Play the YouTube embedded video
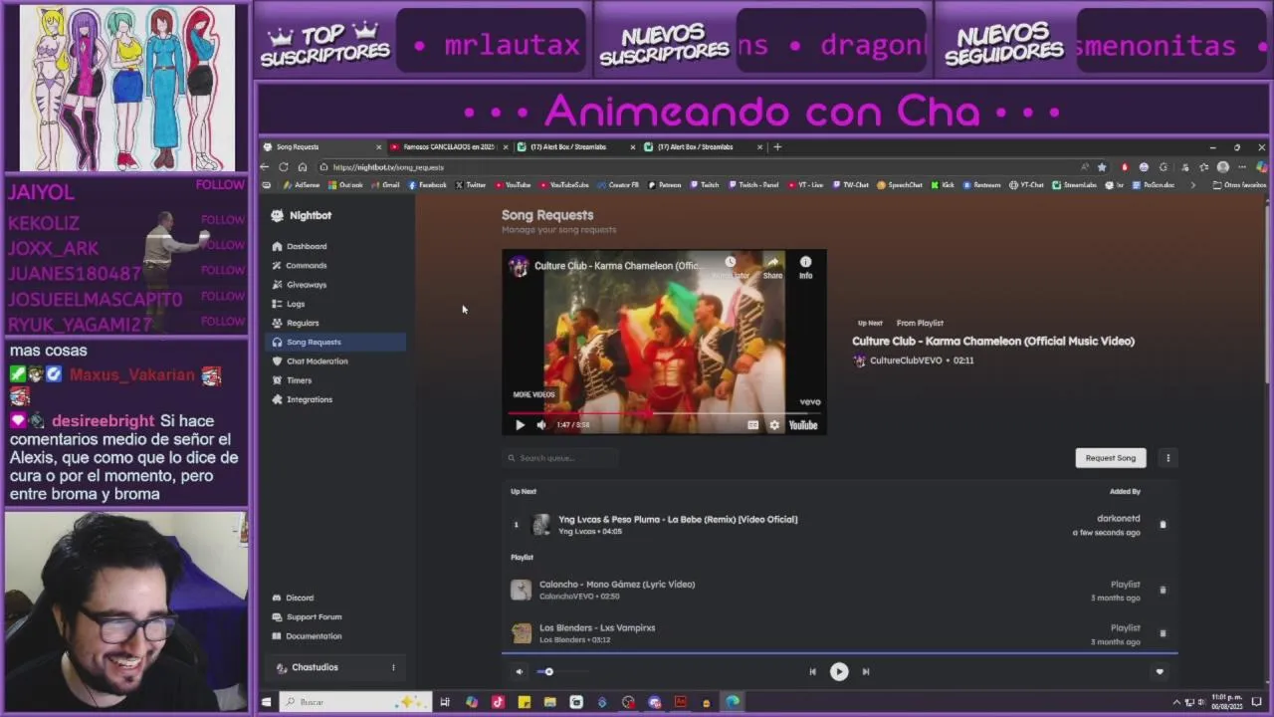Viewport: 1274px width, 717px height. (520, 425)
